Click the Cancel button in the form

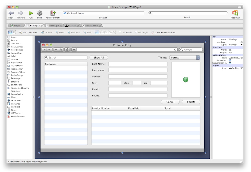[x=170, y=102]
